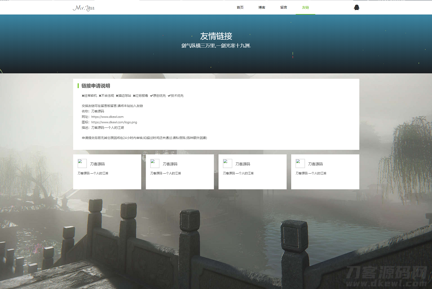
Task: Open the third 刀客源码 card title
Action: [242, 164]
